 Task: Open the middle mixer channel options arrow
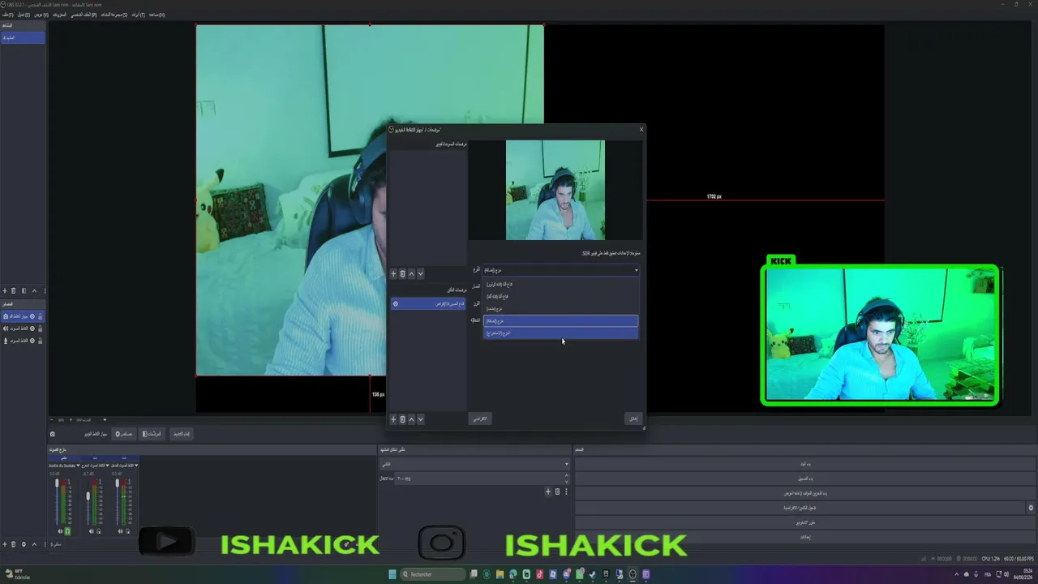tap(107, 466)
